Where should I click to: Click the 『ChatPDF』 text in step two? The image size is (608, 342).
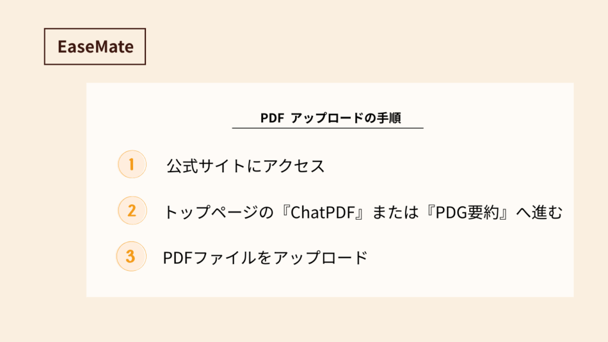click(322, 213)
